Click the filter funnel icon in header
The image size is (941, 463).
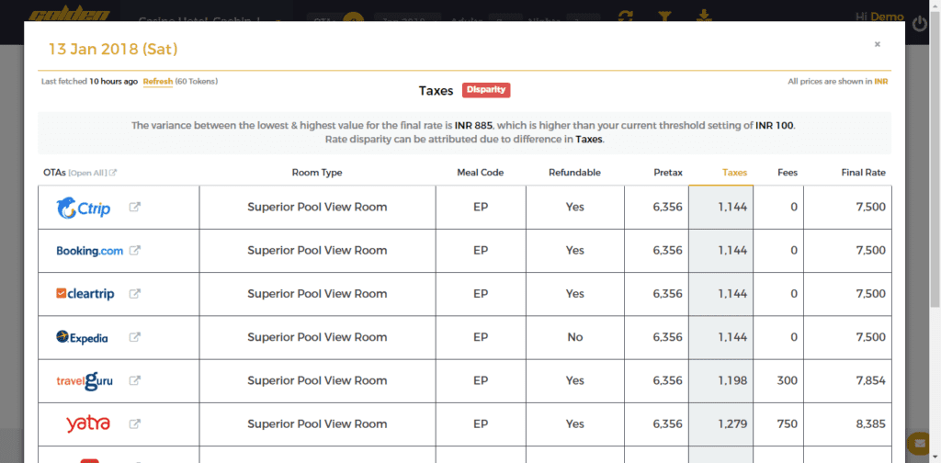tap(667, 16)
